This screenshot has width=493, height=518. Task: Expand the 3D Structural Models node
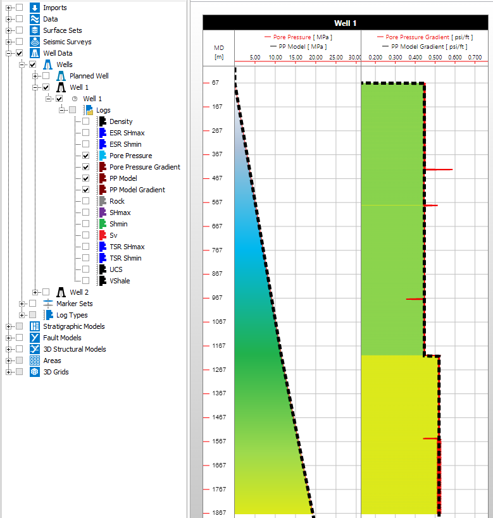[9, 349]
